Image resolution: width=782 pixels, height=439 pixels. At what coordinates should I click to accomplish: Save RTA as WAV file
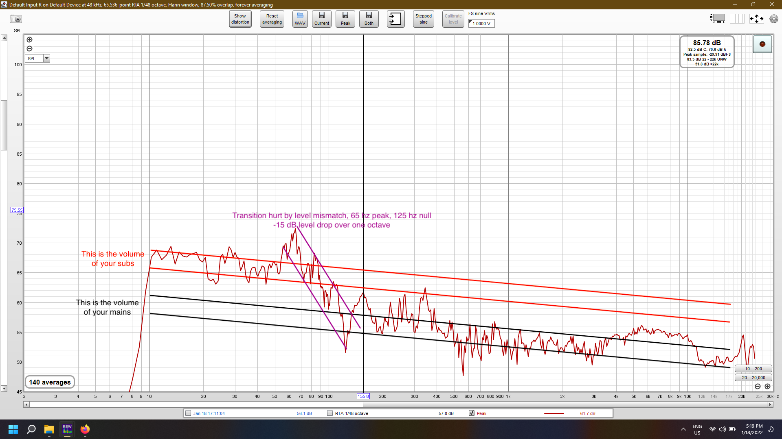pos(300,19)
